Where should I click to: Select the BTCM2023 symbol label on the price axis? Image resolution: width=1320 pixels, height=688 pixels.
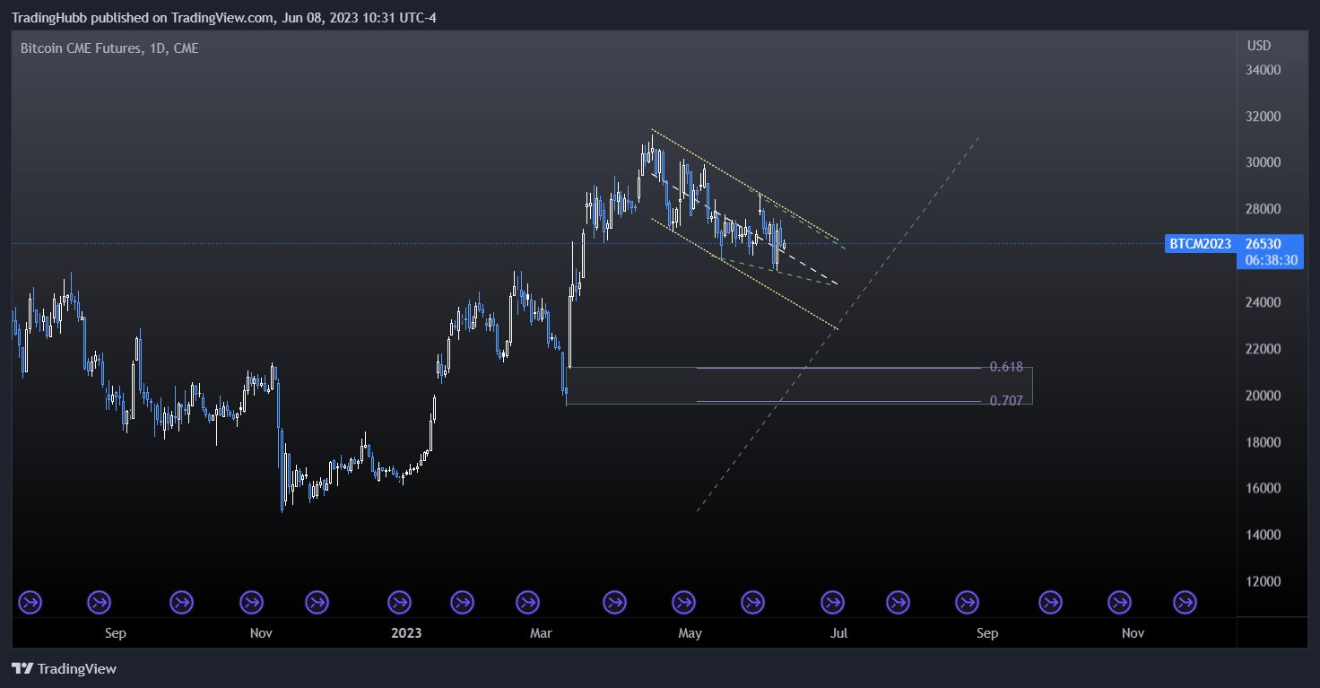click(1200, 243)
